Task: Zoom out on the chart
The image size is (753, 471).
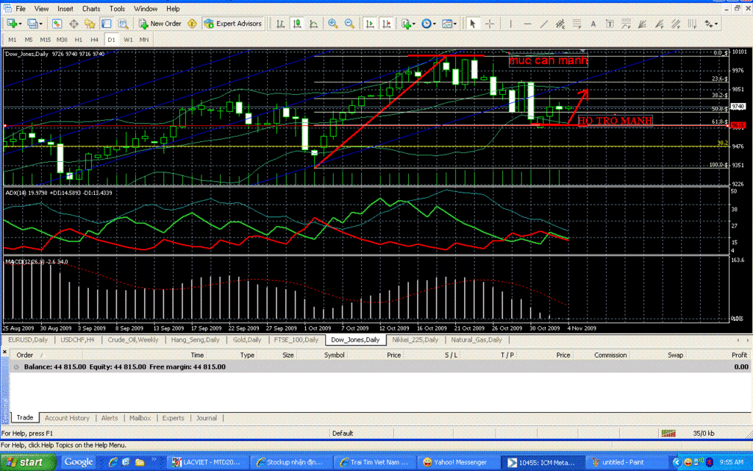Action: pyautogui.click(x=349, y=24)
